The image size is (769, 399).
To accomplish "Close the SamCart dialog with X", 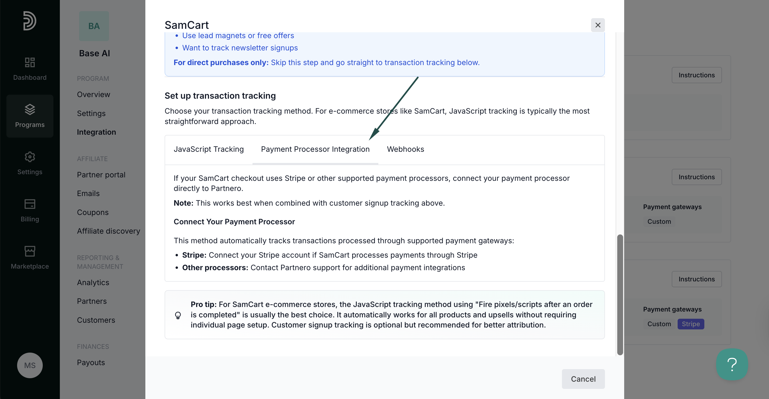I will tap(598, 25).
